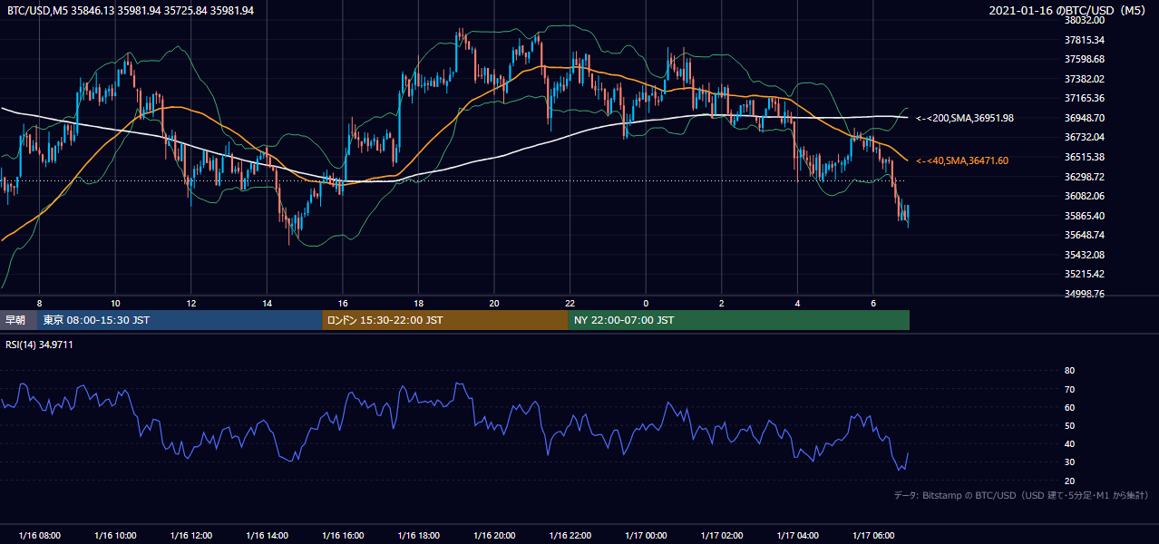Click hour tick 20 under price chart
Image resolution: width=1159 pixels, height=544 pixels.
(x=494, y=303)
